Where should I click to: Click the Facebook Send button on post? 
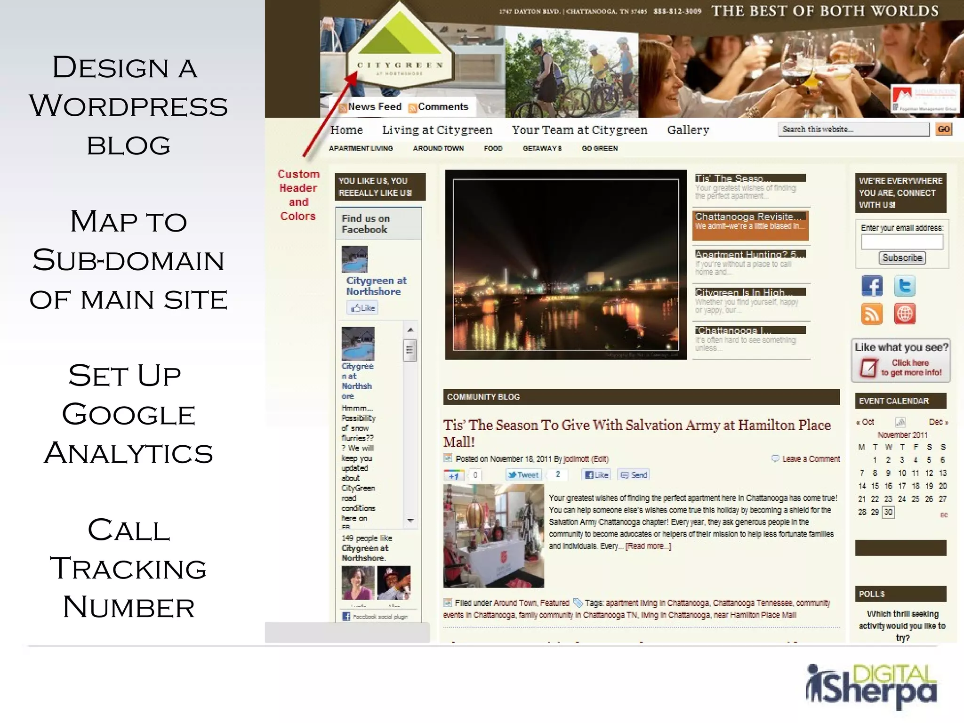tap(634, 475)
